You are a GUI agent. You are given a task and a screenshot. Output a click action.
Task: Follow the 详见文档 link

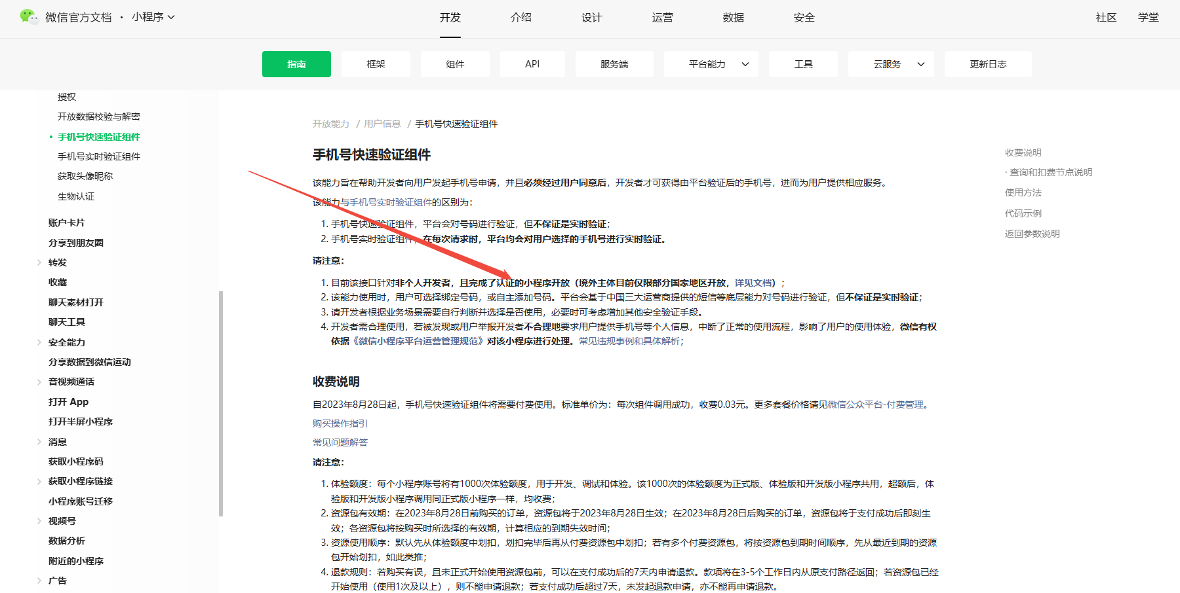[753, 283]
